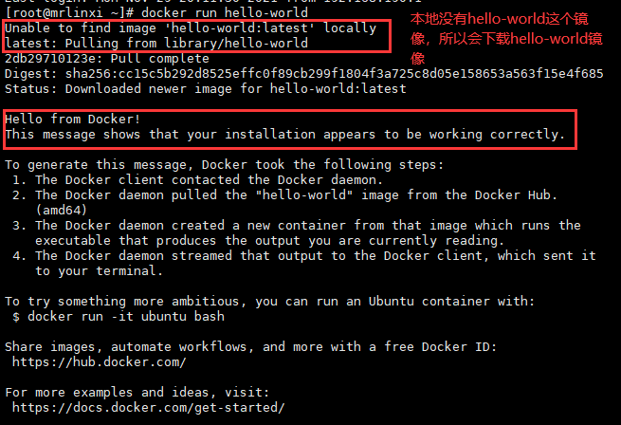This screenshot has width=621, height=425.
Task: Open the https://hub.docker.com/ link
Action: tap(99, 361)
